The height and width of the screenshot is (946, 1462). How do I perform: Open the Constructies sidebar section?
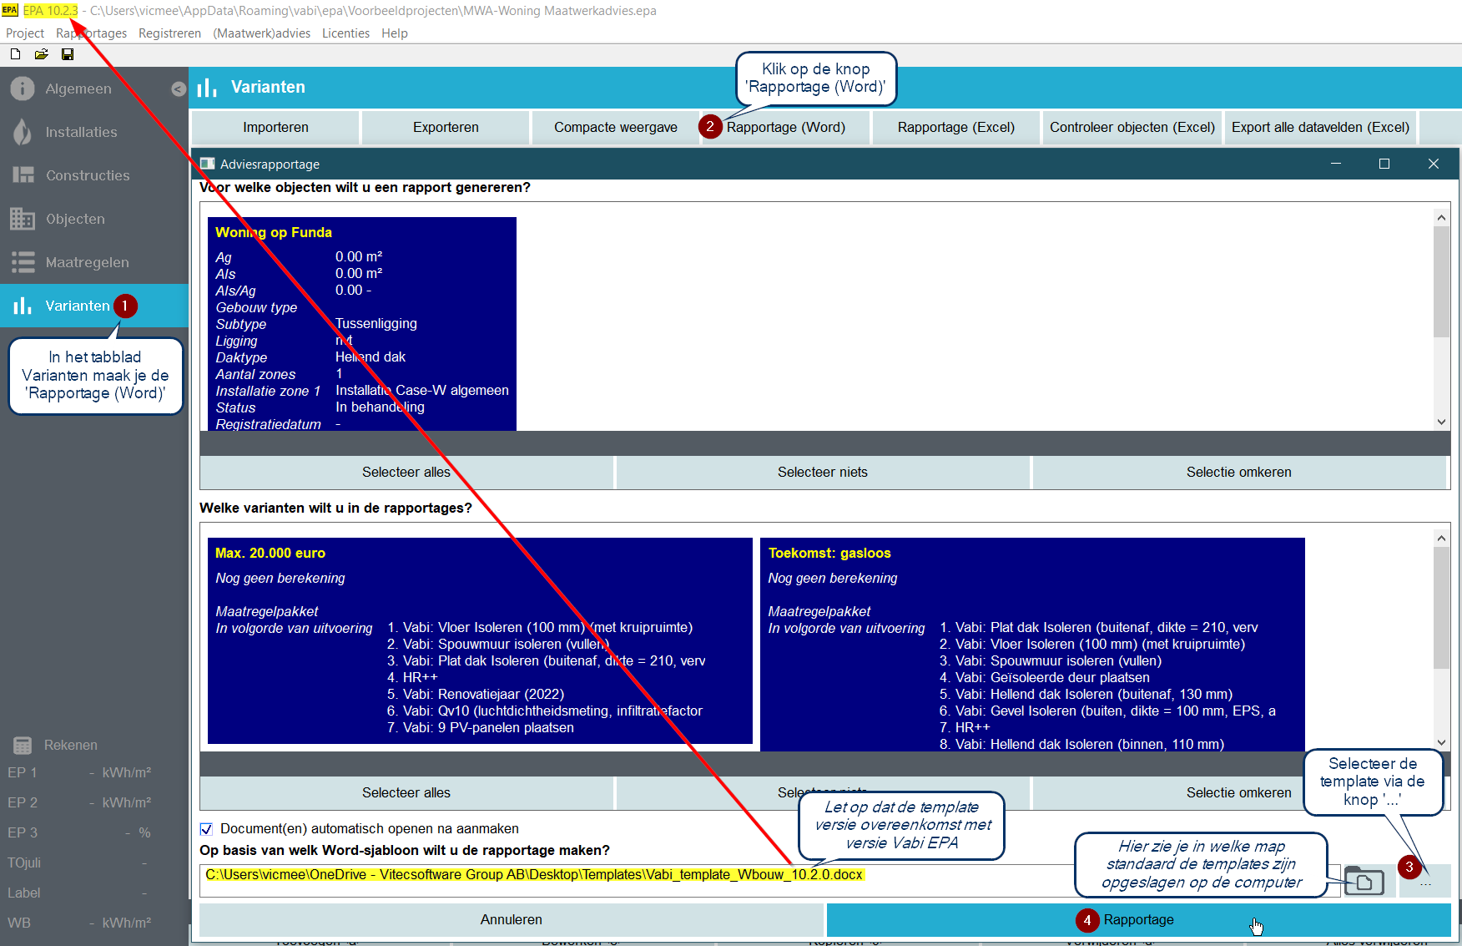(94, 175)
